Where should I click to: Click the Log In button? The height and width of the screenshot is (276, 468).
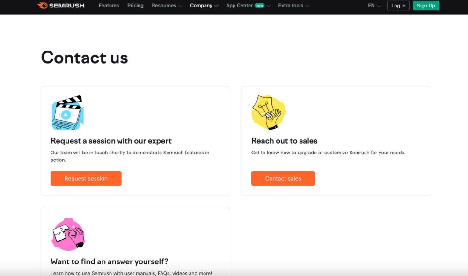[398, 6]
